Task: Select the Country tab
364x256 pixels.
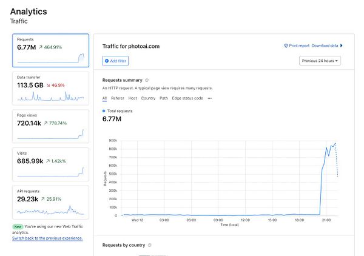Action: 148,98
